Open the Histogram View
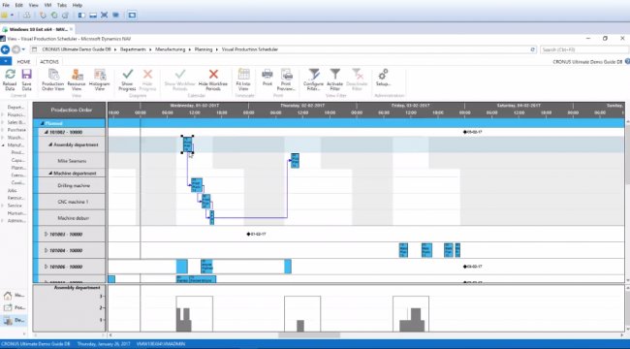 pyautogui.click(x=99, y=79)
